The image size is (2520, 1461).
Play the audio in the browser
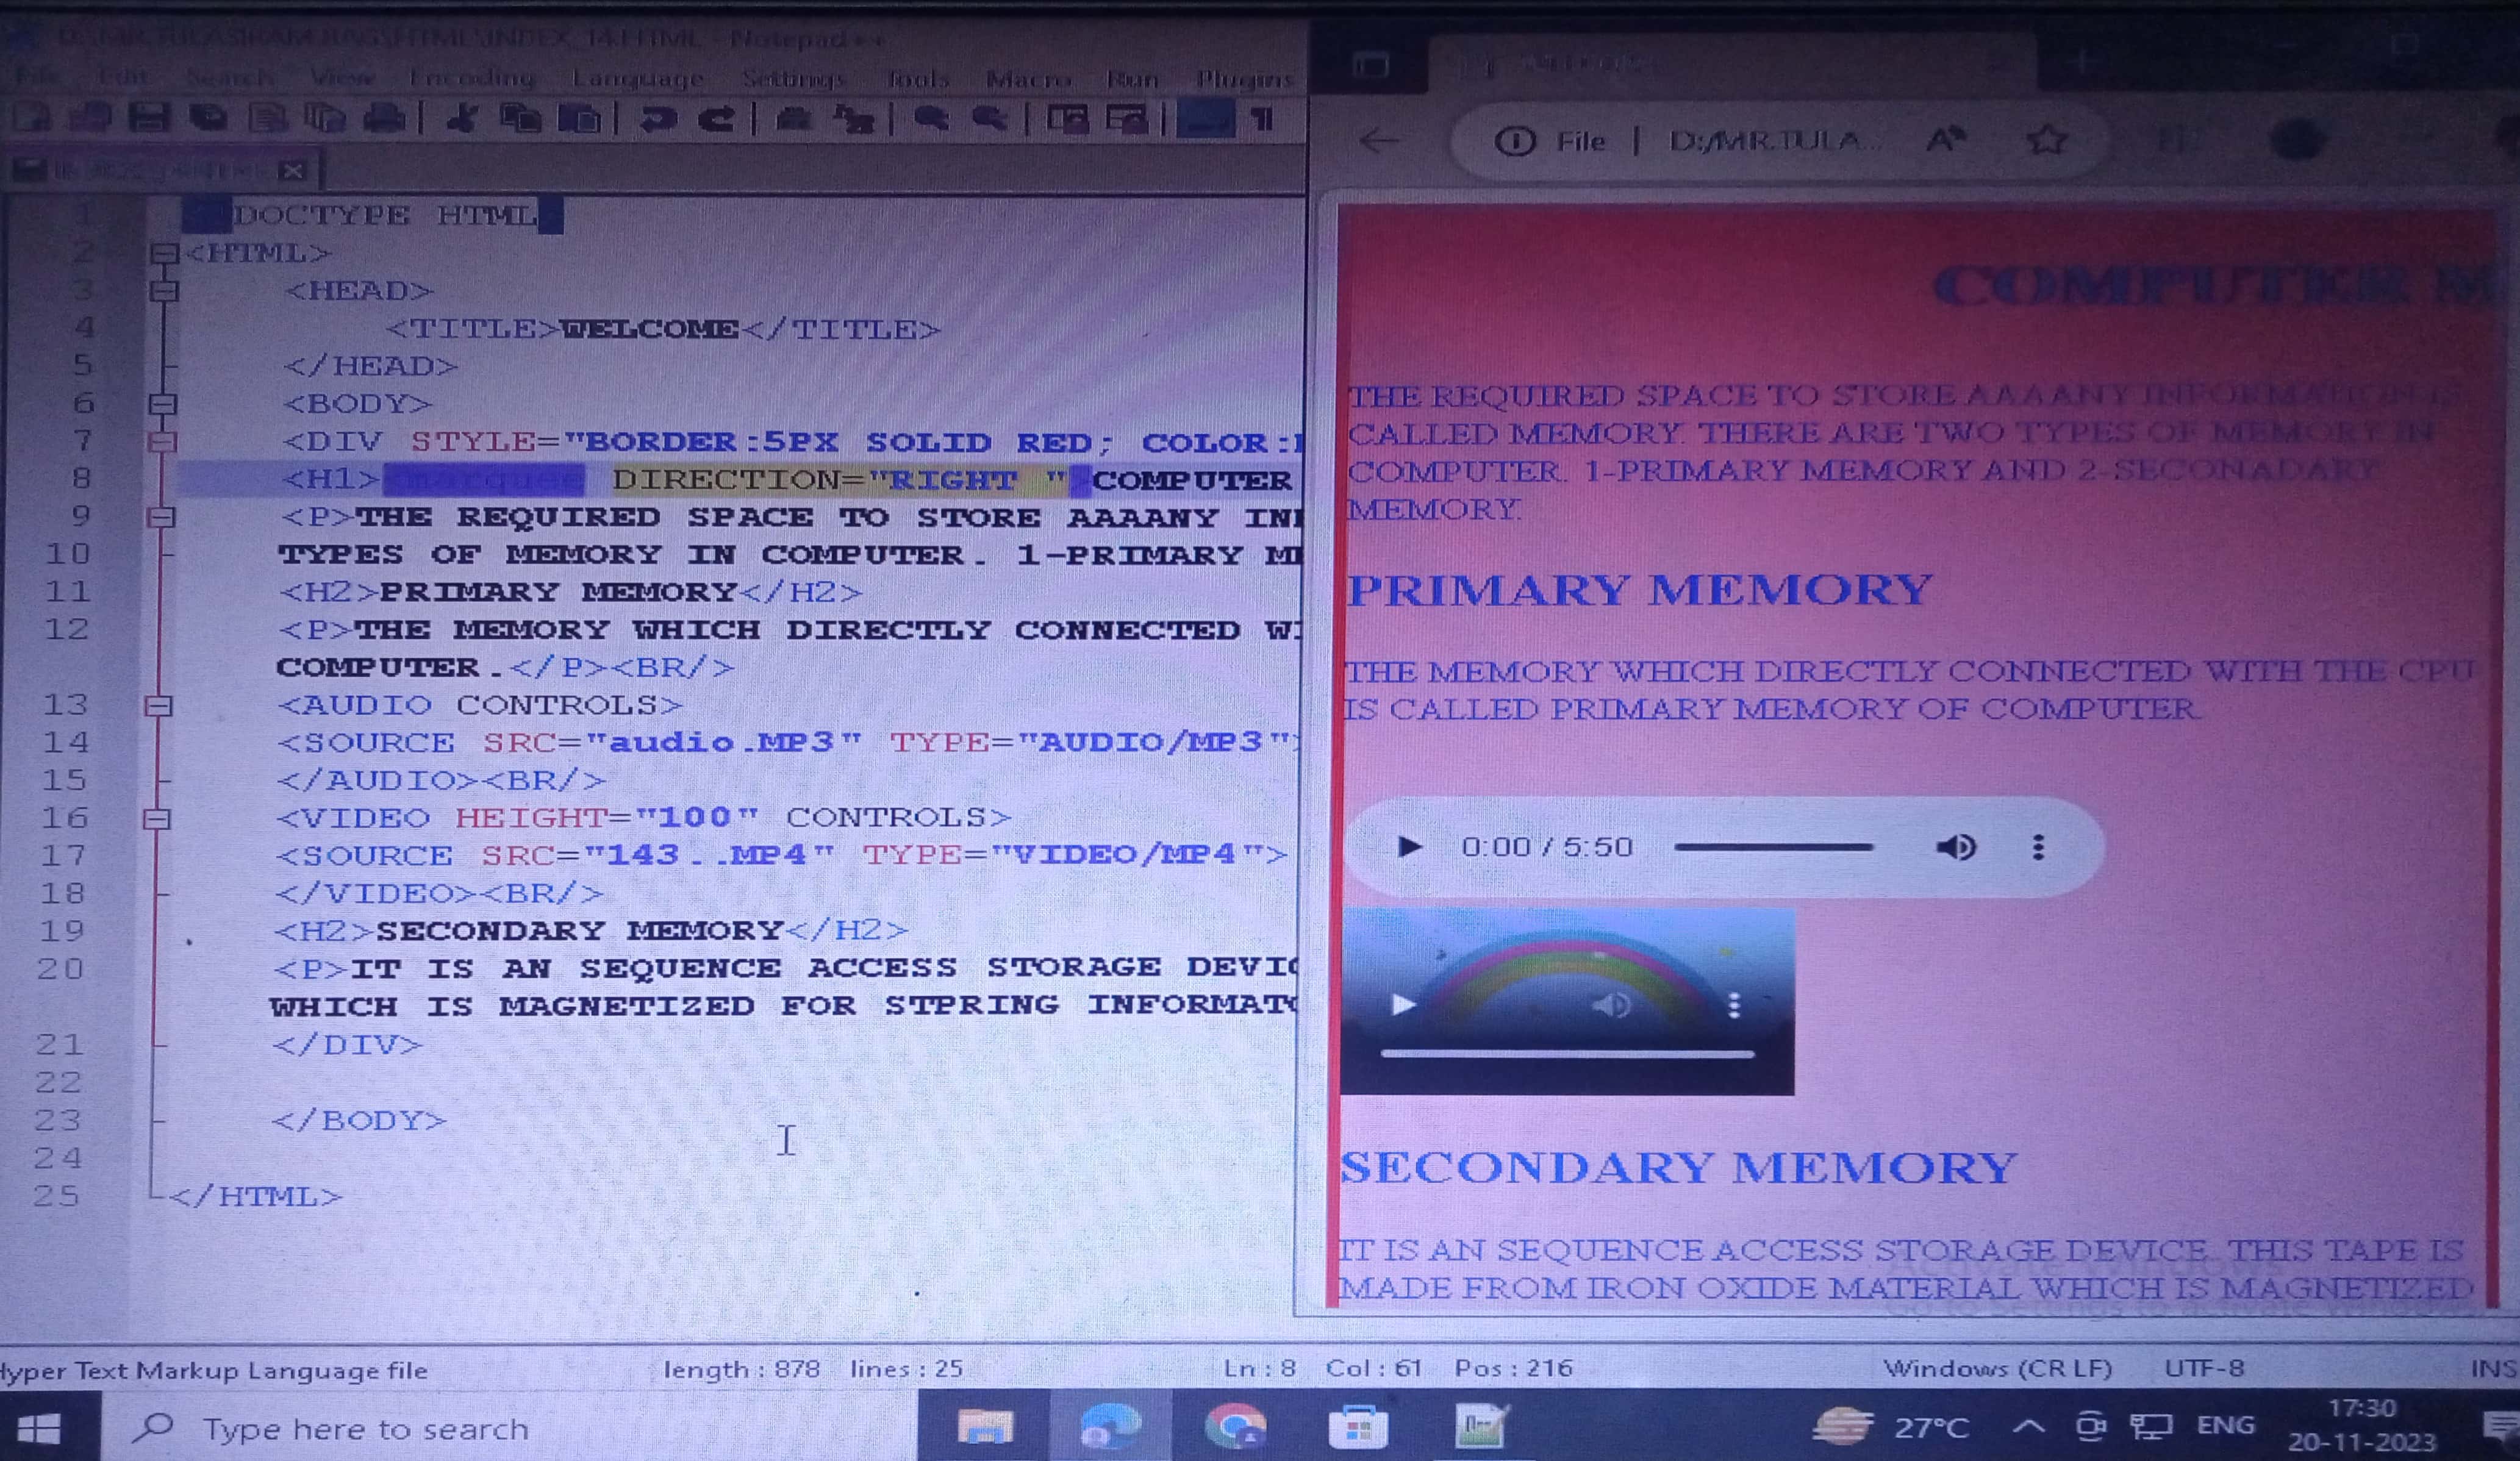[1409, 847]
